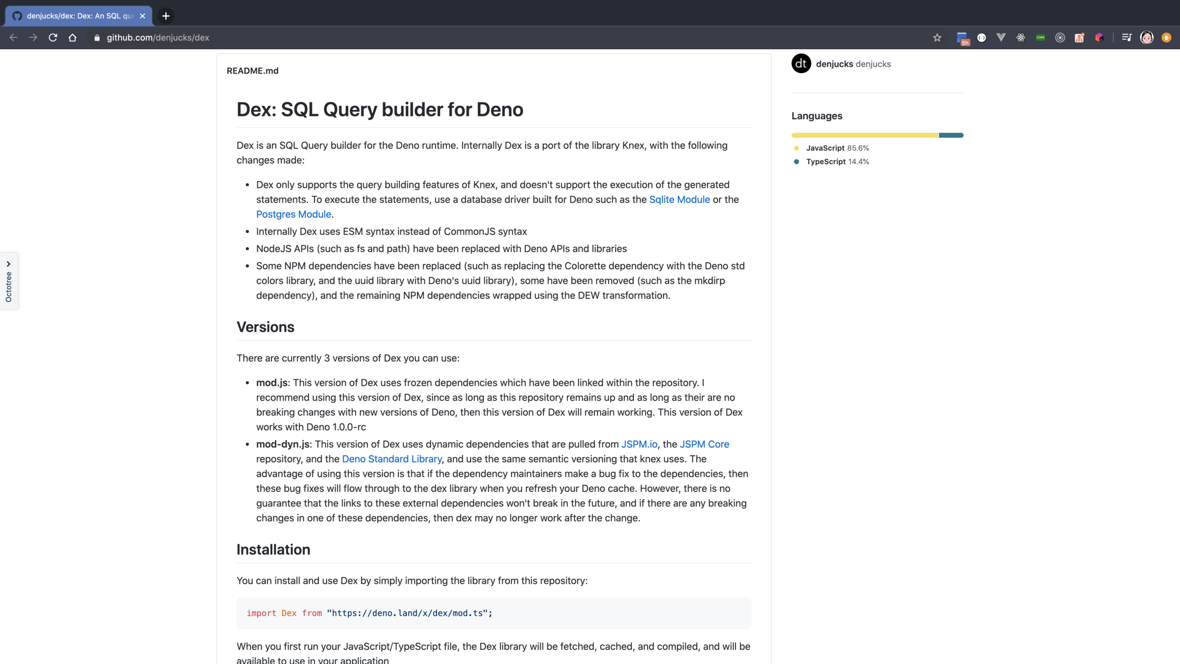Screen dimensions: 1180x664
Task: Open the JetBrains toolbox extension icon
Action: point(1099,37)
